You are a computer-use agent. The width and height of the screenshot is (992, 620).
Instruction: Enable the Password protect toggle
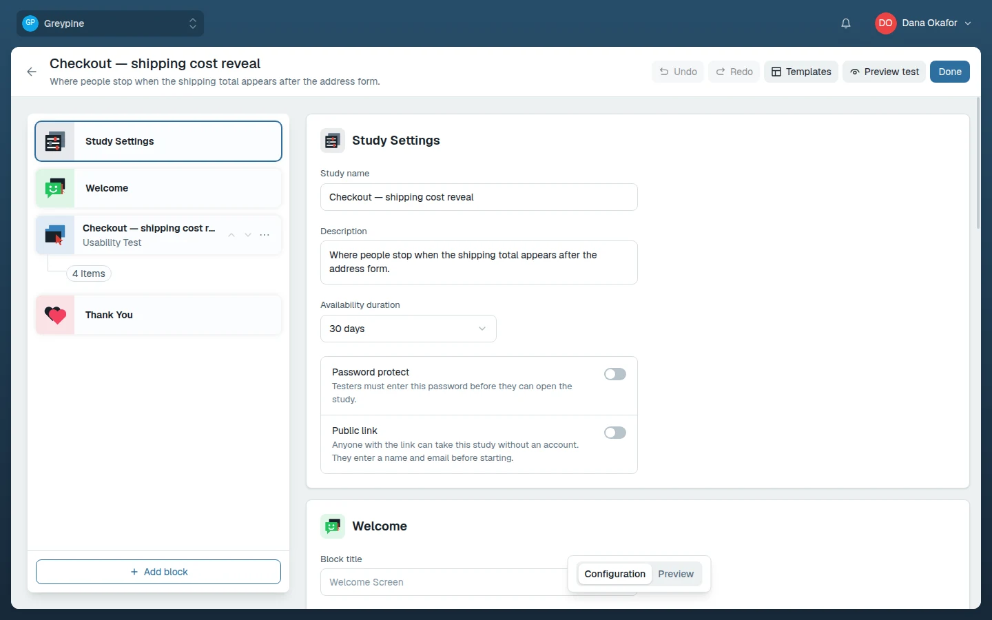coord(615,374)
